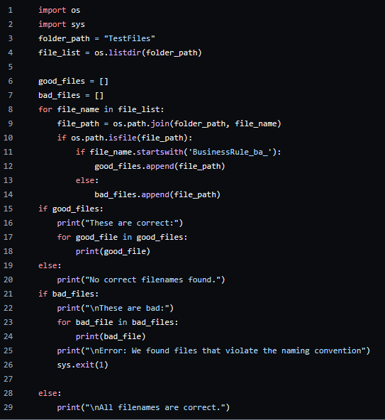The width and height of the screenshot is (385, 420).
Task: Click the "These are correct:" string
Action: click(x=132, y=223)
